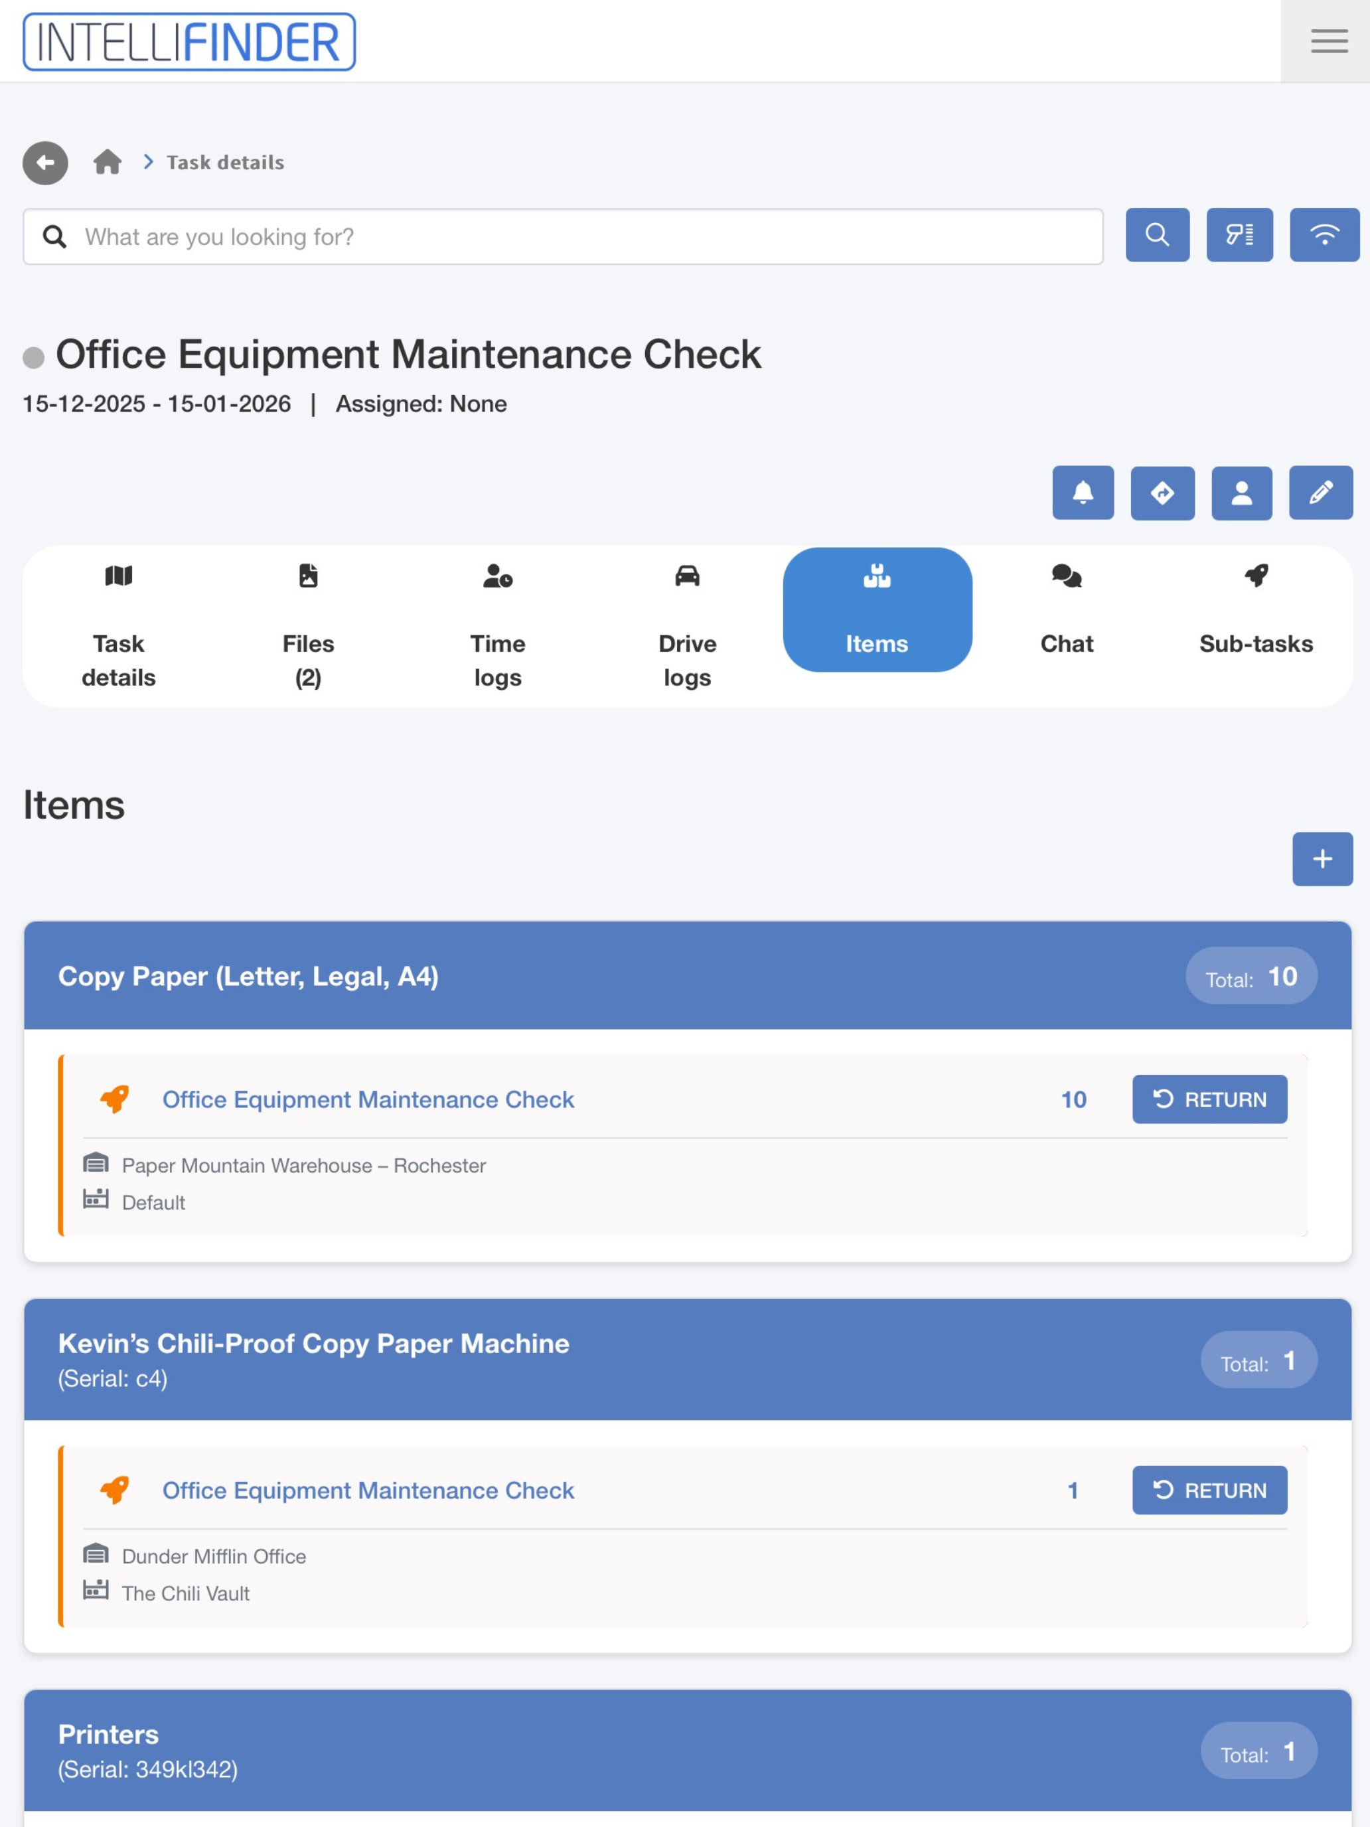Switch to the Time logs tab
The image size is (1370, 1827).
498,626
